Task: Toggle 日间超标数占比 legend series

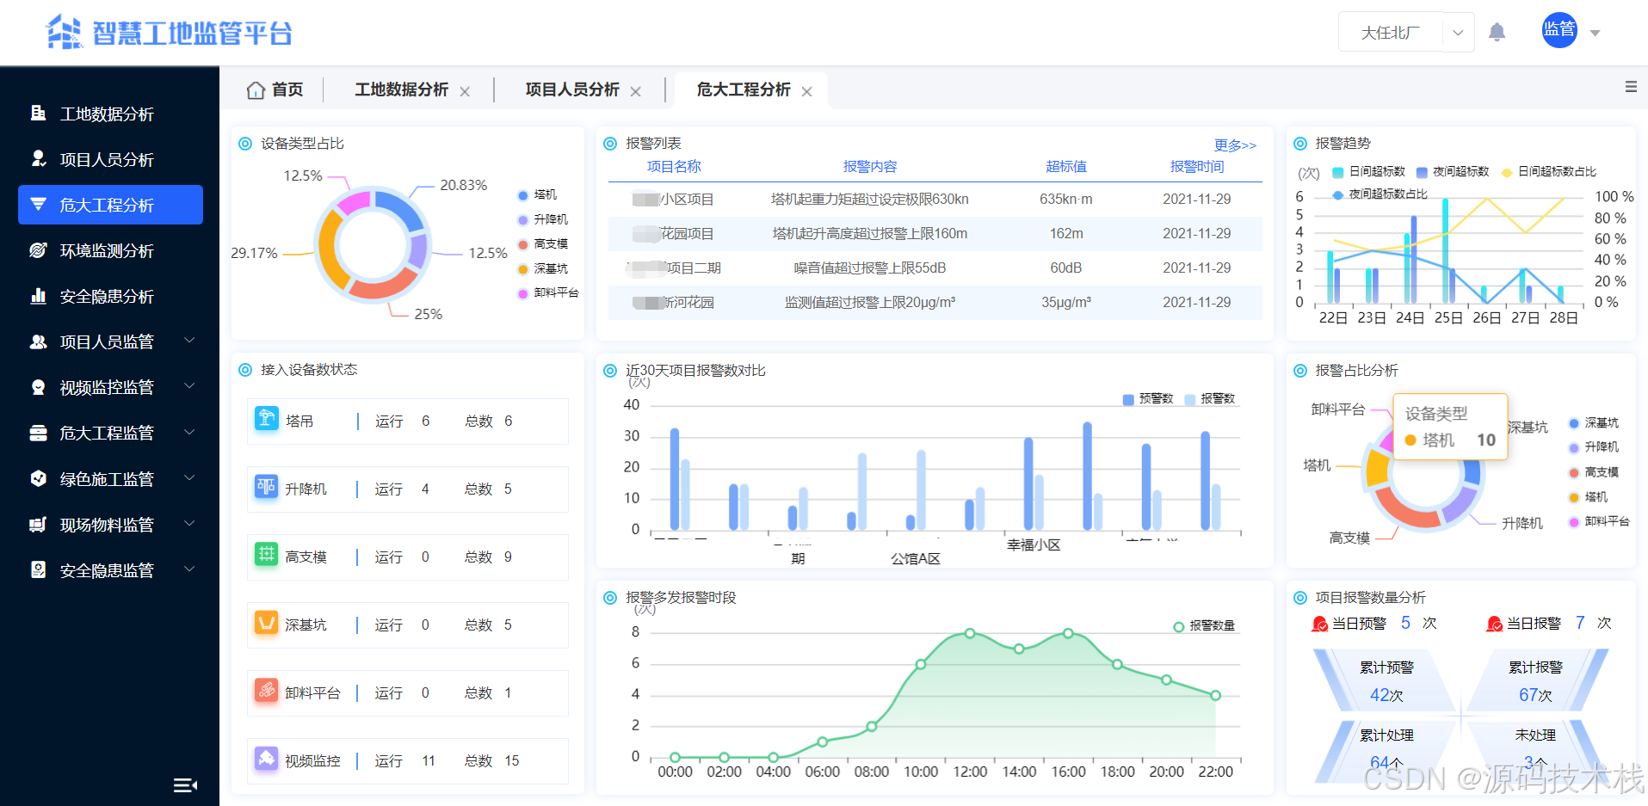Action: click(x=1548, y=171)
